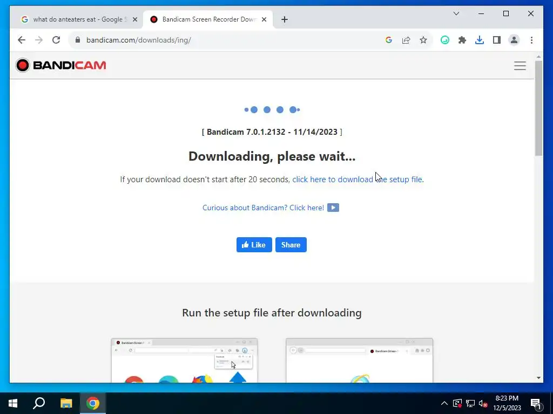Screen dimensions: 553x414
Task: Open the Windows Start menu
Action: coord(13,403)
